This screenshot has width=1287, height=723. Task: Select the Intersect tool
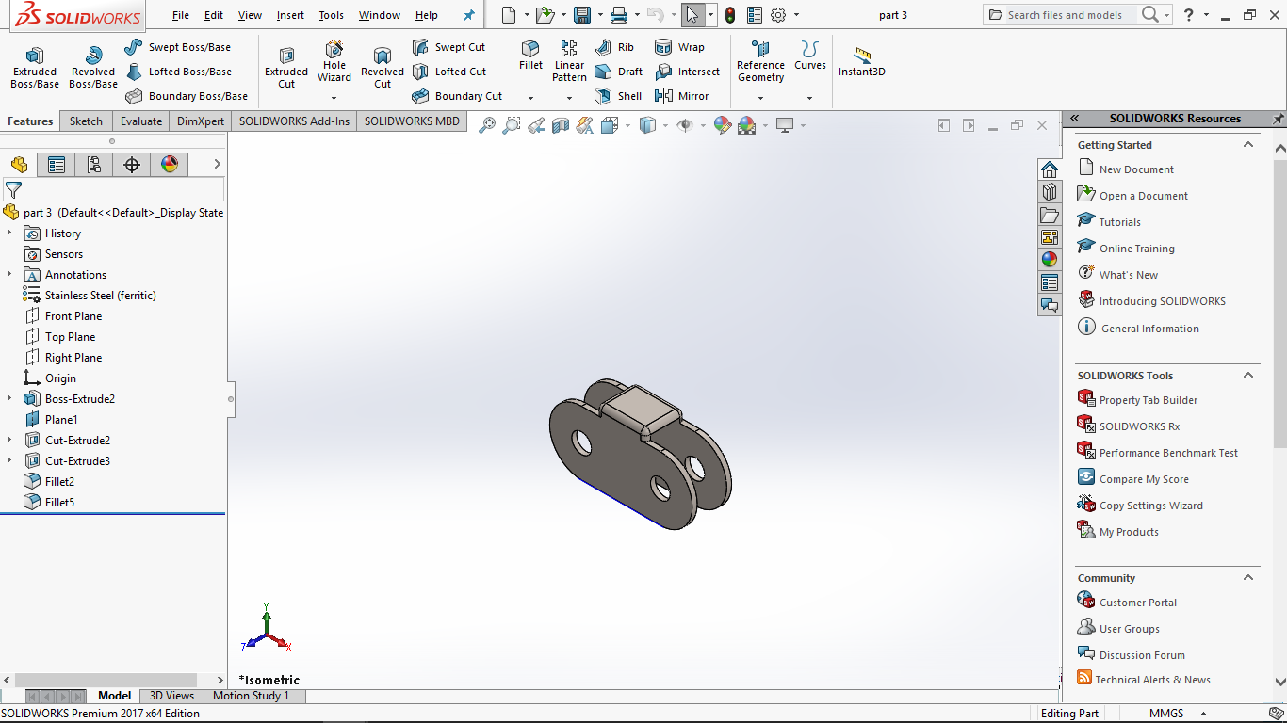click(x=688, y=72)
